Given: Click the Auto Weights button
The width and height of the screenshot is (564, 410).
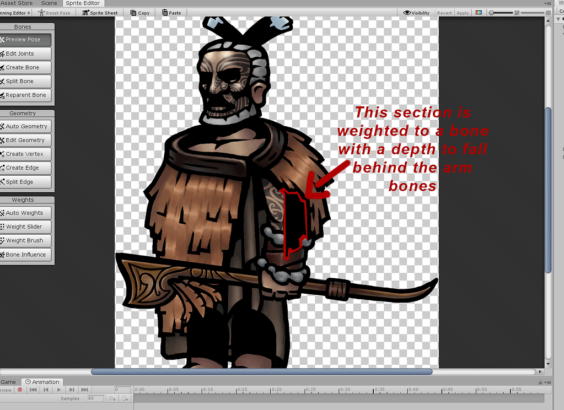Looking at the screenshot, I should pyautogui.click(x=24, y=213).
